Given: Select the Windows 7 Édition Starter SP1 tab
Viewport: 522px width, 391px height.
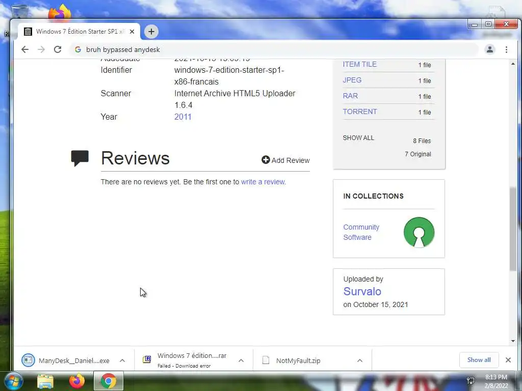Looking at the screenshot, I should tap(79, 32).
